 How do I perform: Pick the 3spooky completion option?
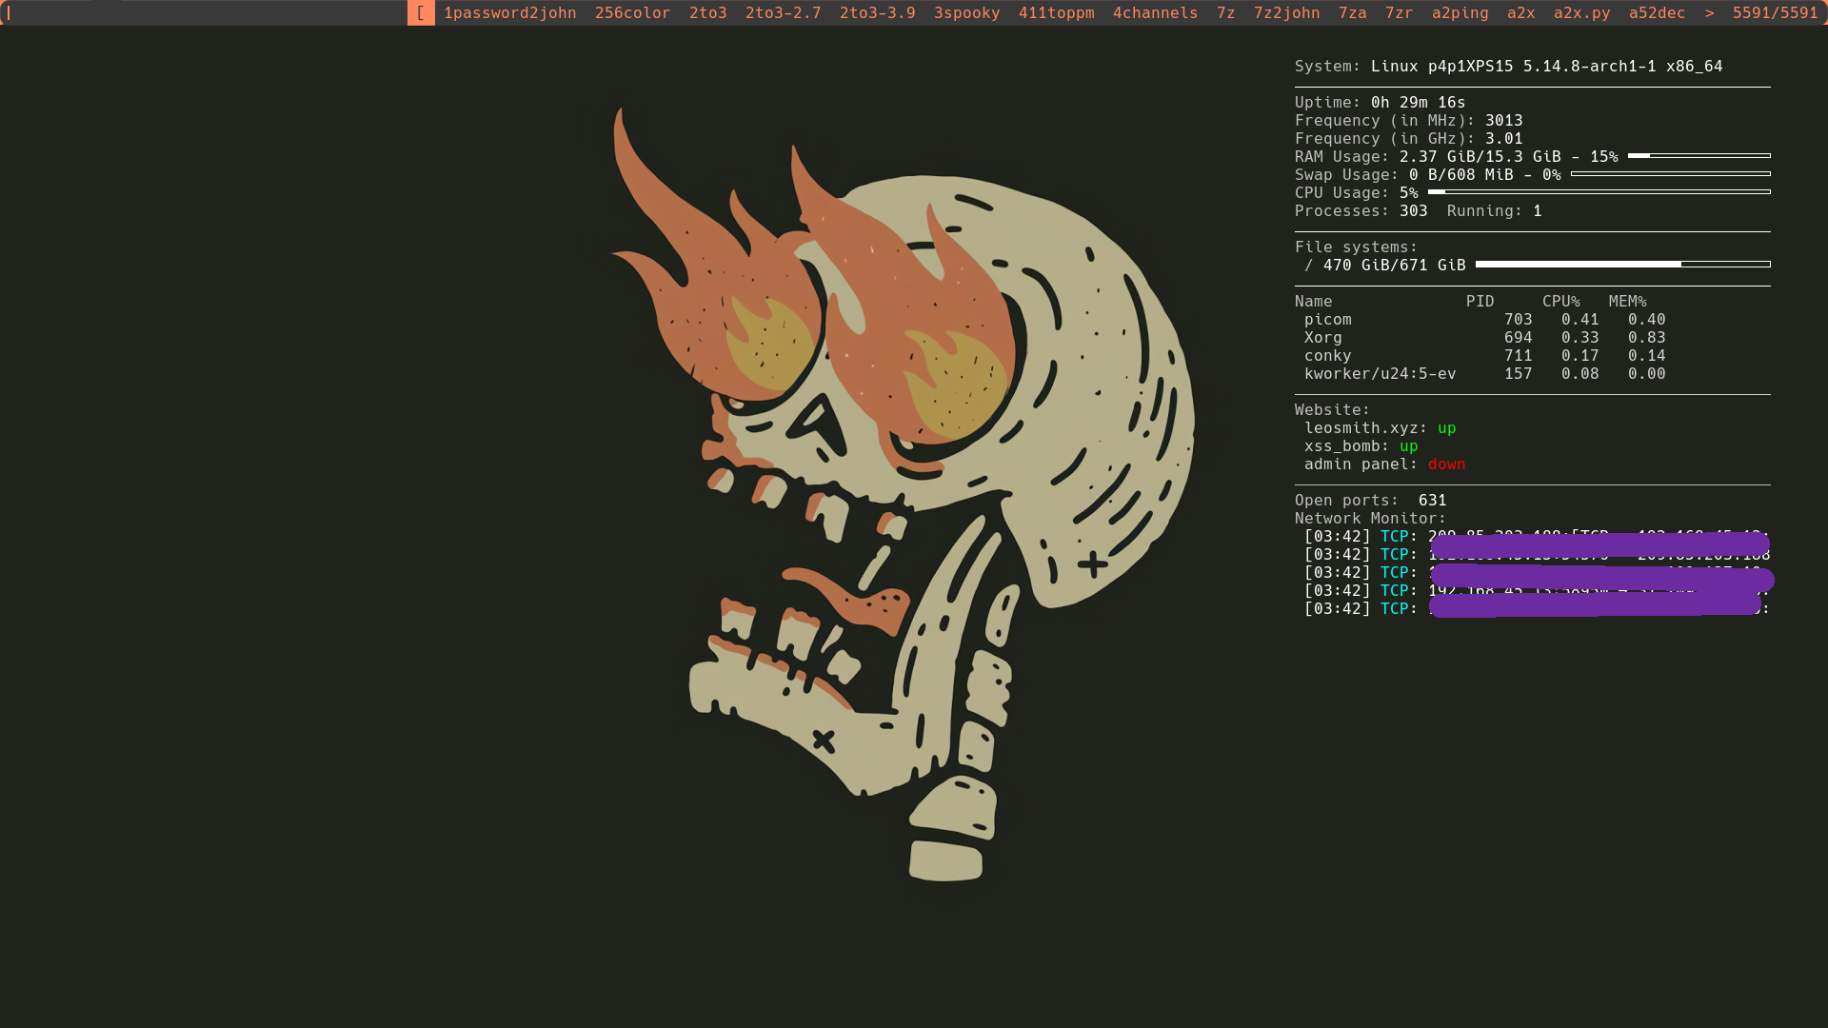pyautogui.click(x=966, y=13)
